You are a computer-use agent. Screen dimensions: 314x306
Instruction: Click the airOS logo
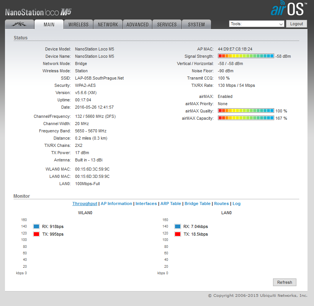[289, 8]
